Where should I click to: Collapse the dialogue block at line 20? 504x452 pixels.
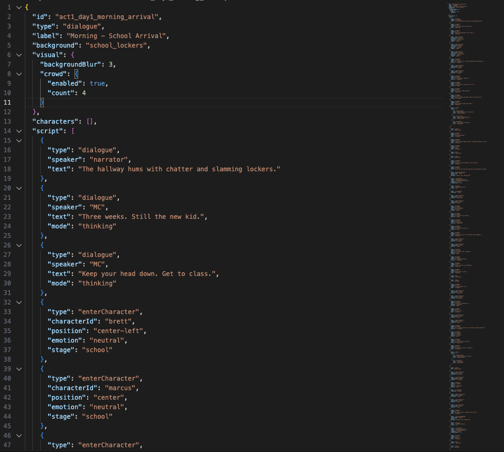[x=19, y=188]
